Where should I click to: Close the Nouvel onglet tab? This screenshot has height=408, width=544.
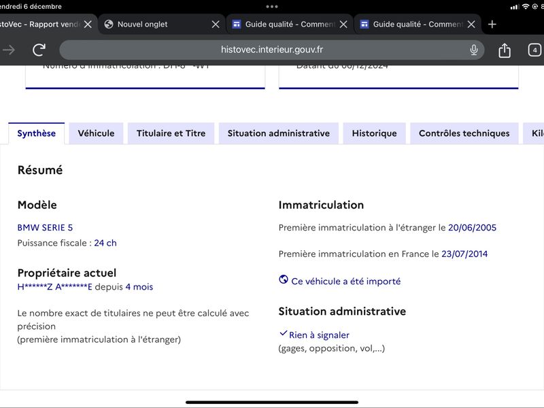[216, 24]
